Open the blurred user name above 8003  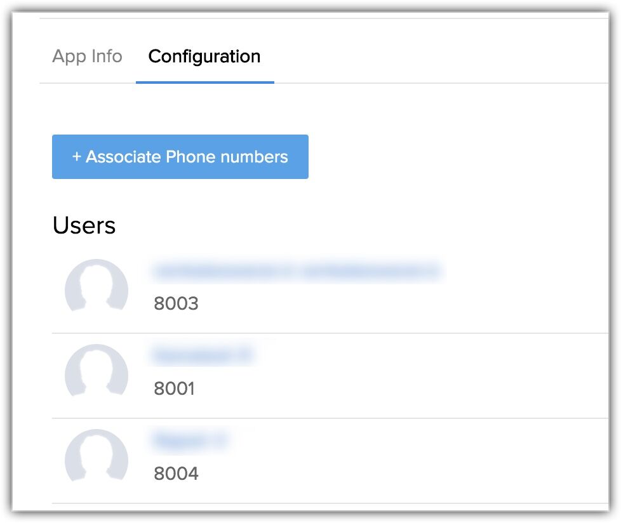(296, 272)
